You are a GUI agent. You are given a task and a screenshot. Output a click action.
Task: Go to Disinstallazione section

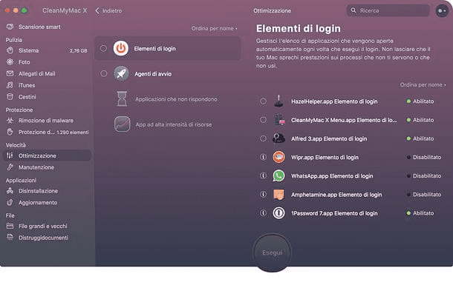click(38, 191)
